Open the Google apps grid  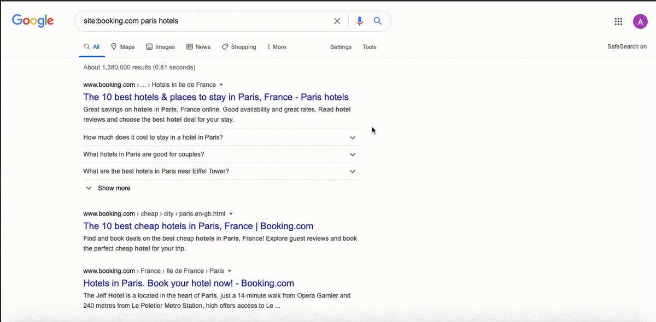pos(618,21)
